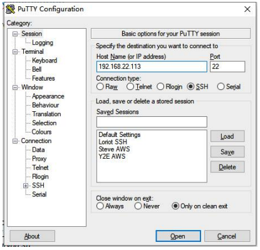This screenshot has width=260, height=250.
Task: Collapse the Session tree node
Action: point(15,34)
